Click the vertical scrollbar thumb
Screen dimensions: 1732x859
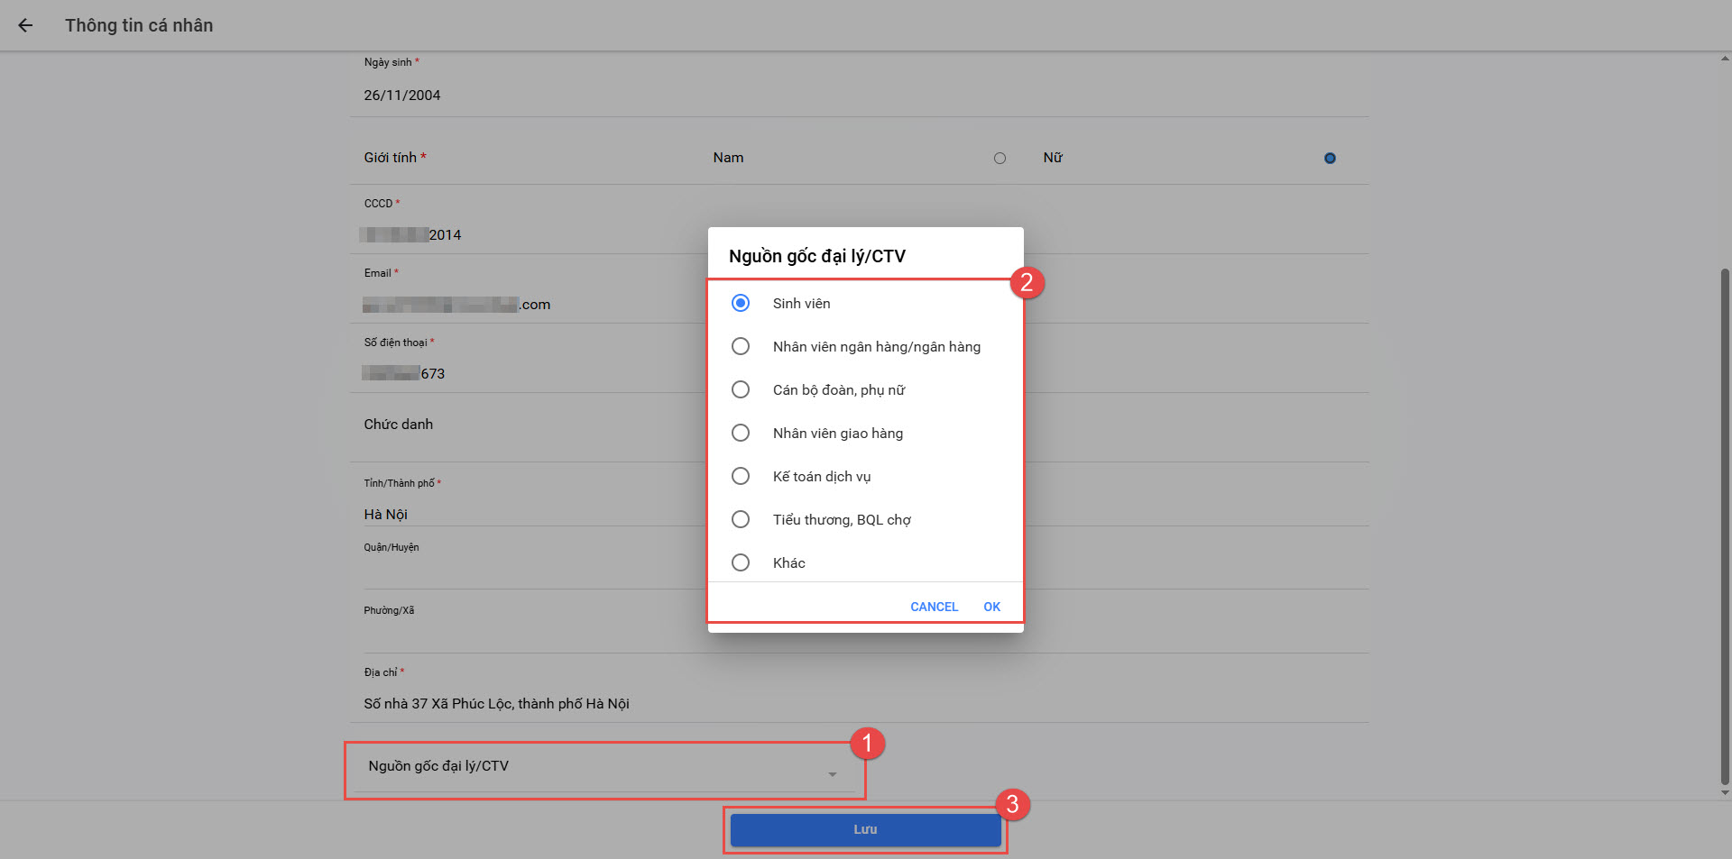click(x=1725, y=523)
